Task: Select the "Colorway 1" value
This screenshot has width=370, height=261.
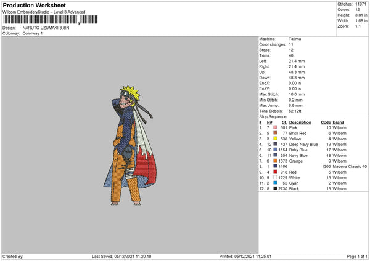Action: coord(33,33)
